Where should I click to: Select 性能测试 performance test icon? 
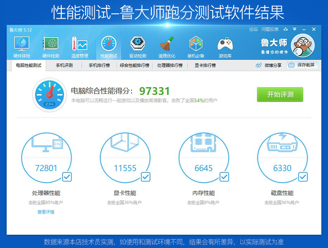109,44
